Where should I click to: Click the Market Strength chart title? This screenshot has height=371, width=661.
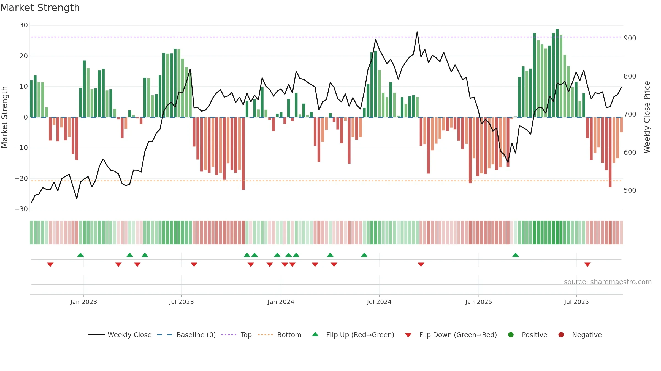[40, 8]
